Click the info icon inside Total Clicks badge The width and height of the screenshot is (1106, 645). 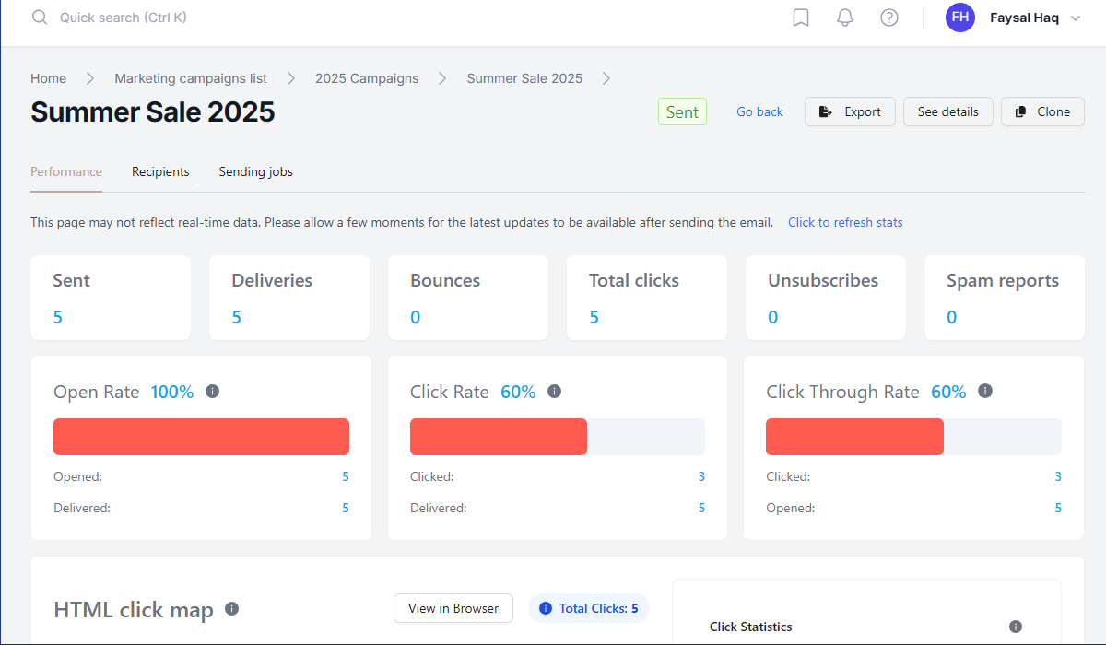click(x=545, y=608)
